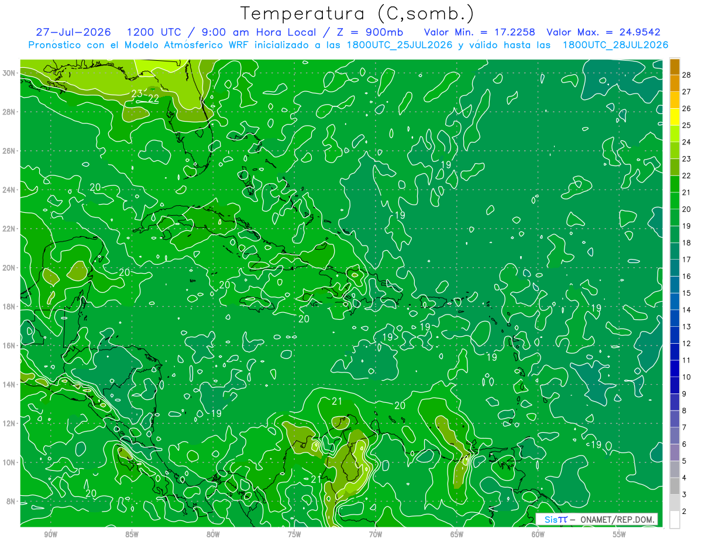Click the "16N" latitude axis label
This screenshot has width=702, height=542.
coord(9,346)
